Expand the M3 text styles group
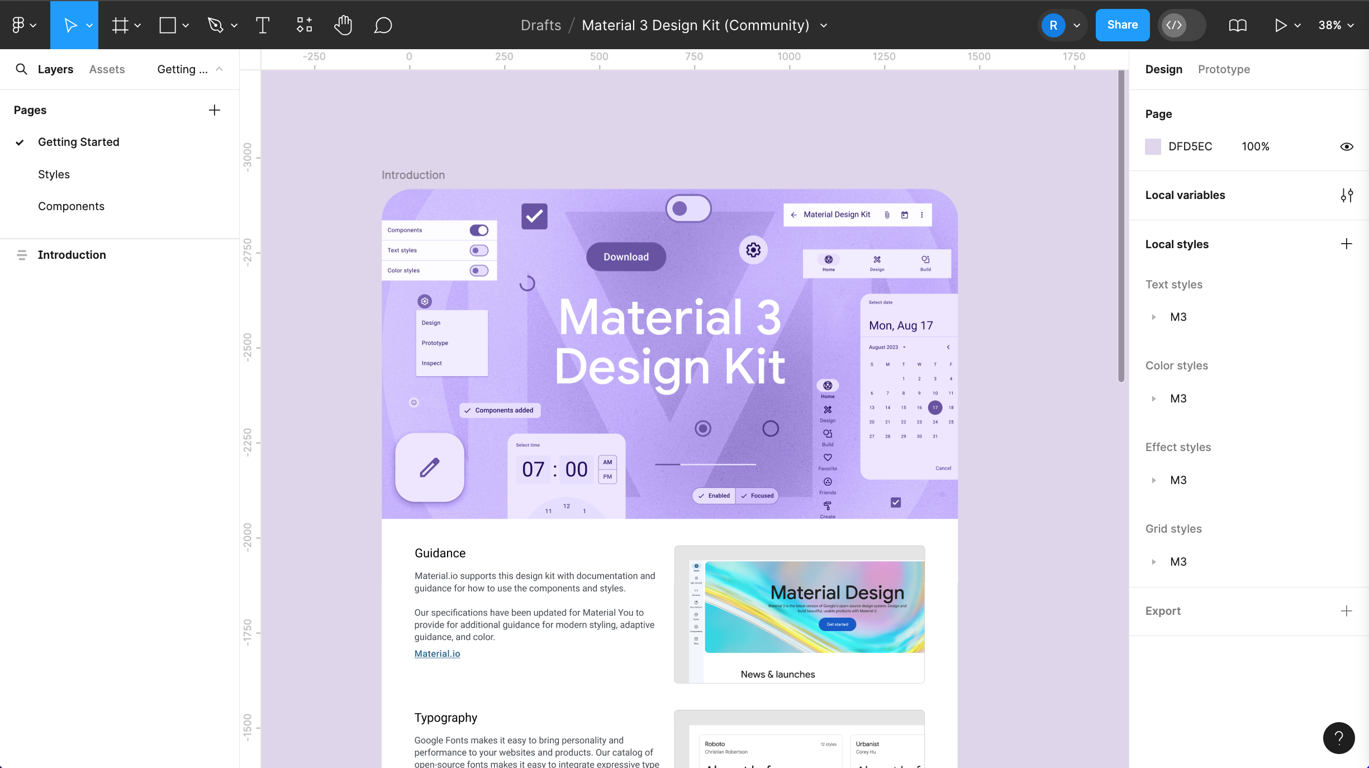This screenshot has height=768, width=1369. point(1154,317)
